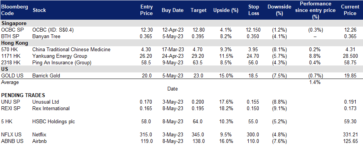Viewport: 363px width, 151px height.
Task: Select Rex International entry price 0.165
Action: [146, 108]
